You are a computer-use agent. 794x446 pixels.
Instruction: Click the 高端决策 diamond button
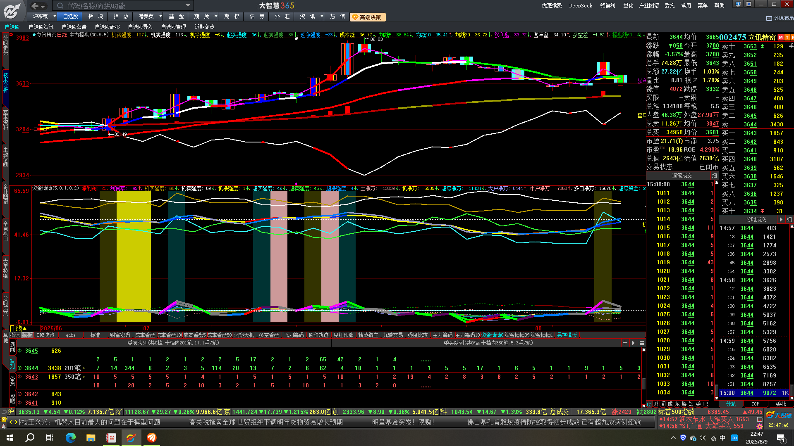[368, 17]
